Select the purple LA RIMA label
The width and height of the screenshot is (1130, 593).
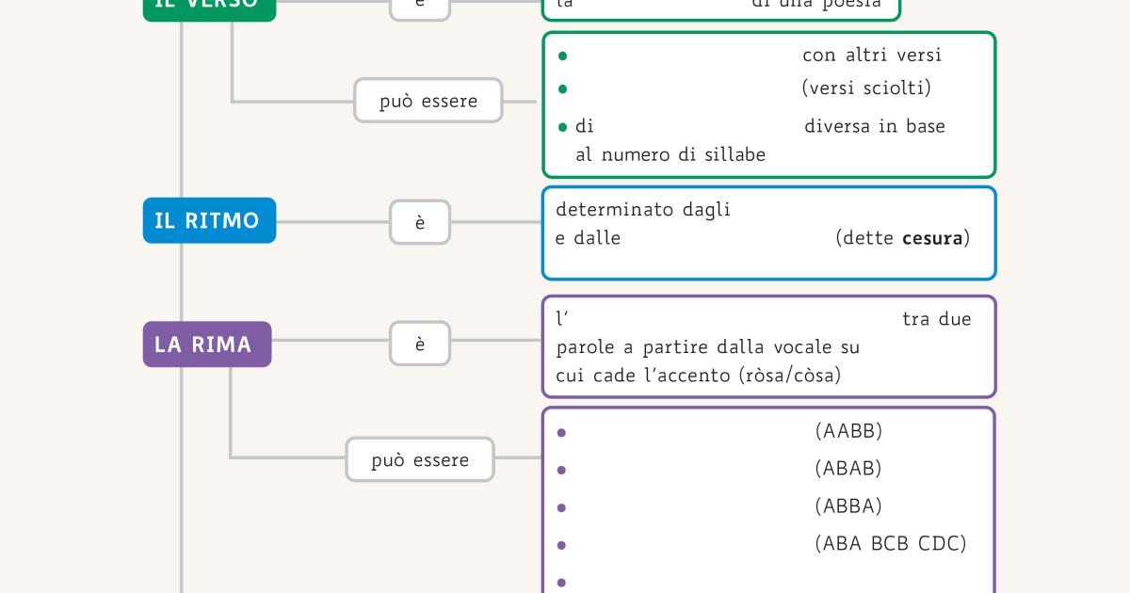[x=206, y=345]
